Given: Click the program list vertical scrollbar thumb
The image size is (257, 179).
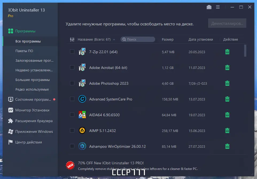Looking at the screenshot, I should pyautogui.click(x=245, y=51).
